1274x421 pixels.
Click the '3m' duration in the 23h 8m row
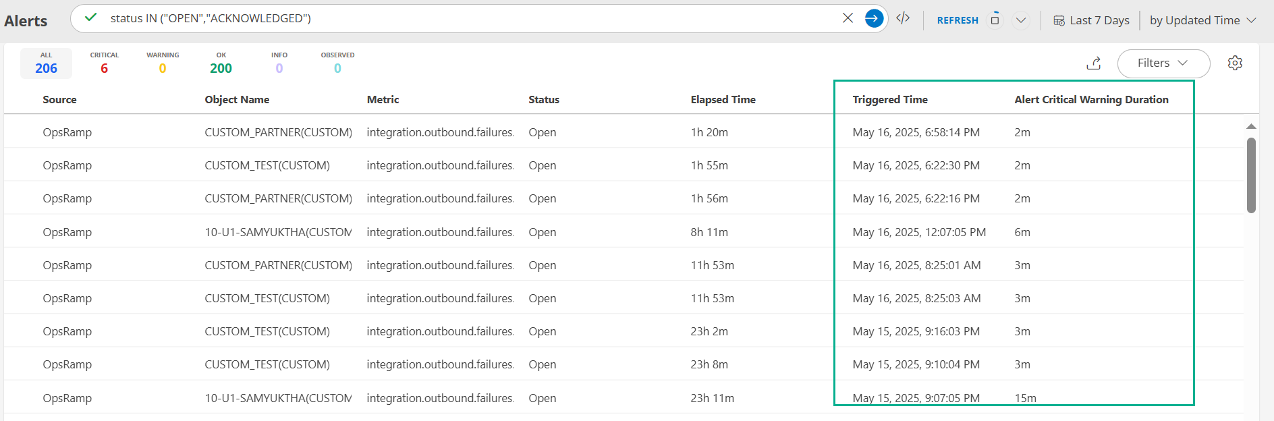pyautogui.click(x=1022, y=364)
